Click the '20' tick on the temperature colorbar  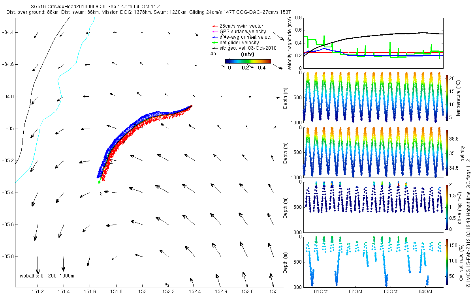(451, 79)
